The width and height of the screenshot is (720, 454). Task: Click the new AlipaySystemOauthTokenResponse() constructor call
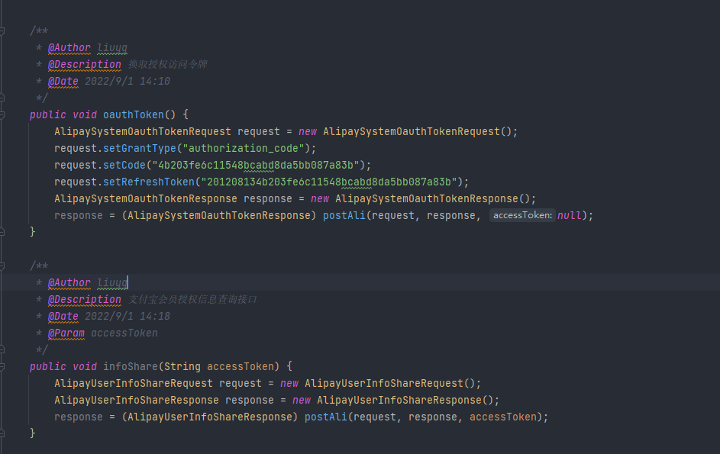tap(423, 199)
